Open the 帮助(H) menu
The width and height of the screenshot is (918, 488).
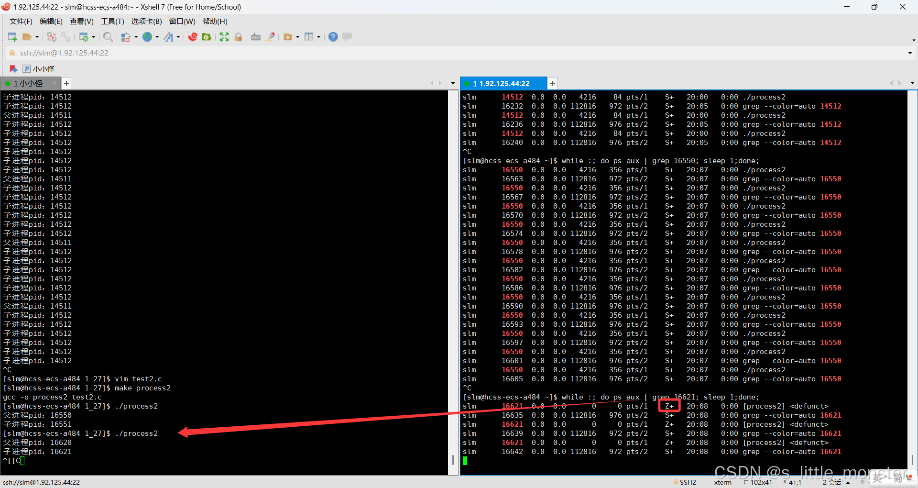point(215,22)
